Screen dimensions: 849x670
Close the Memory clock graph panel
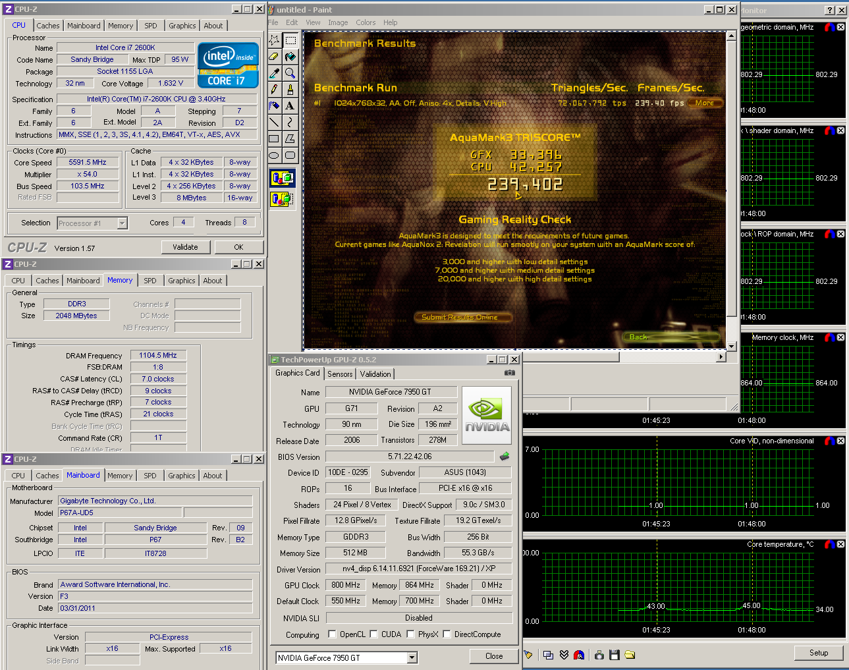pos(840,337)
